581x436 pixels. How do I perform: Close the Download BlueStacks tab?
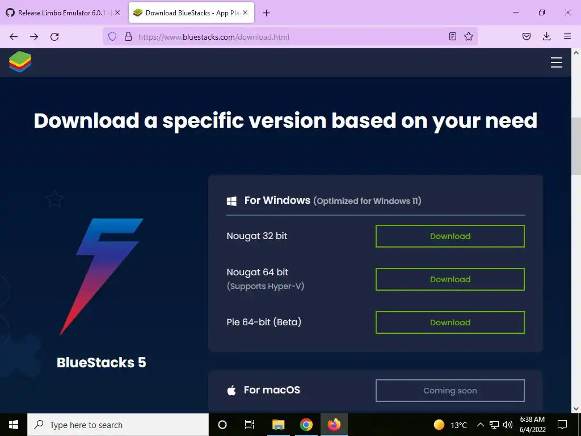click(x=245, y=12)
